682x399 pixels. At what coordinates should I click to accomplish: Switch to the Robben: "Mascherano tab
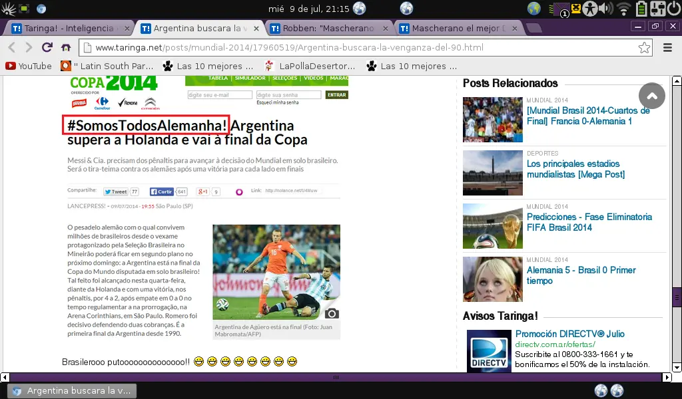point(327,28)
